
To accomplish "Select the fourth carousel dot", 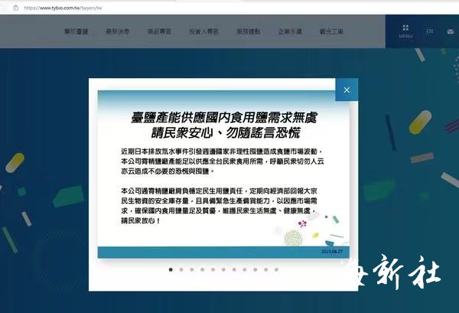I will pos(202,269).
